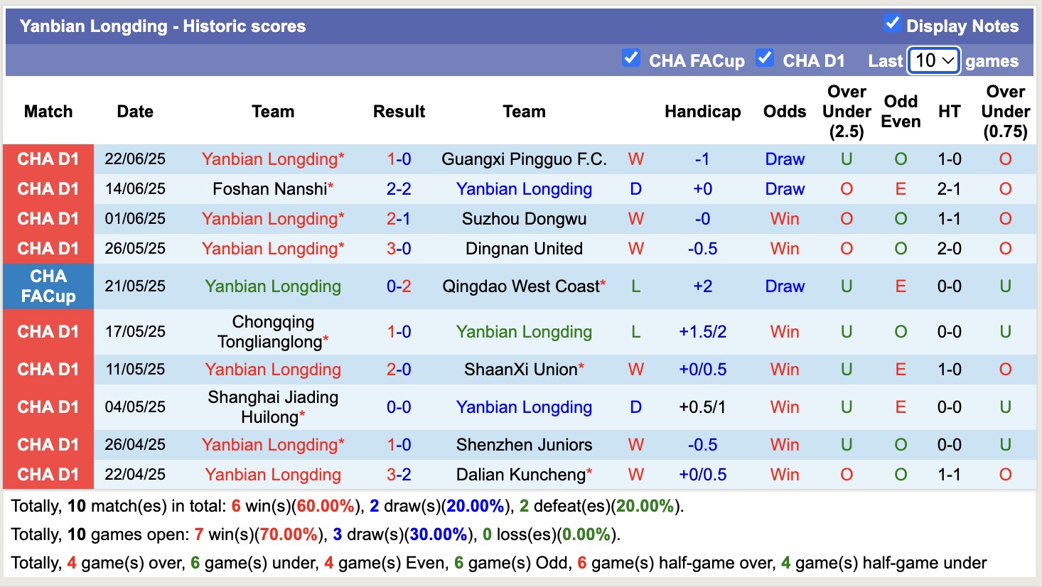The image size is (1042, 587).
Task: Click the CHA D1 badge on the top row
Action: pyautogui.click(x=48, y=159)
